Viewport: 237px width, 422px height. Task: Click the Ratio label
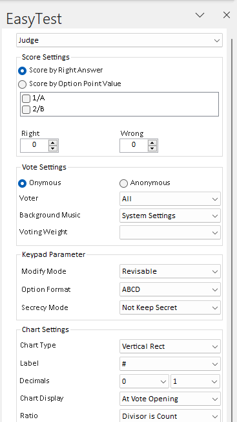[29, 416]
